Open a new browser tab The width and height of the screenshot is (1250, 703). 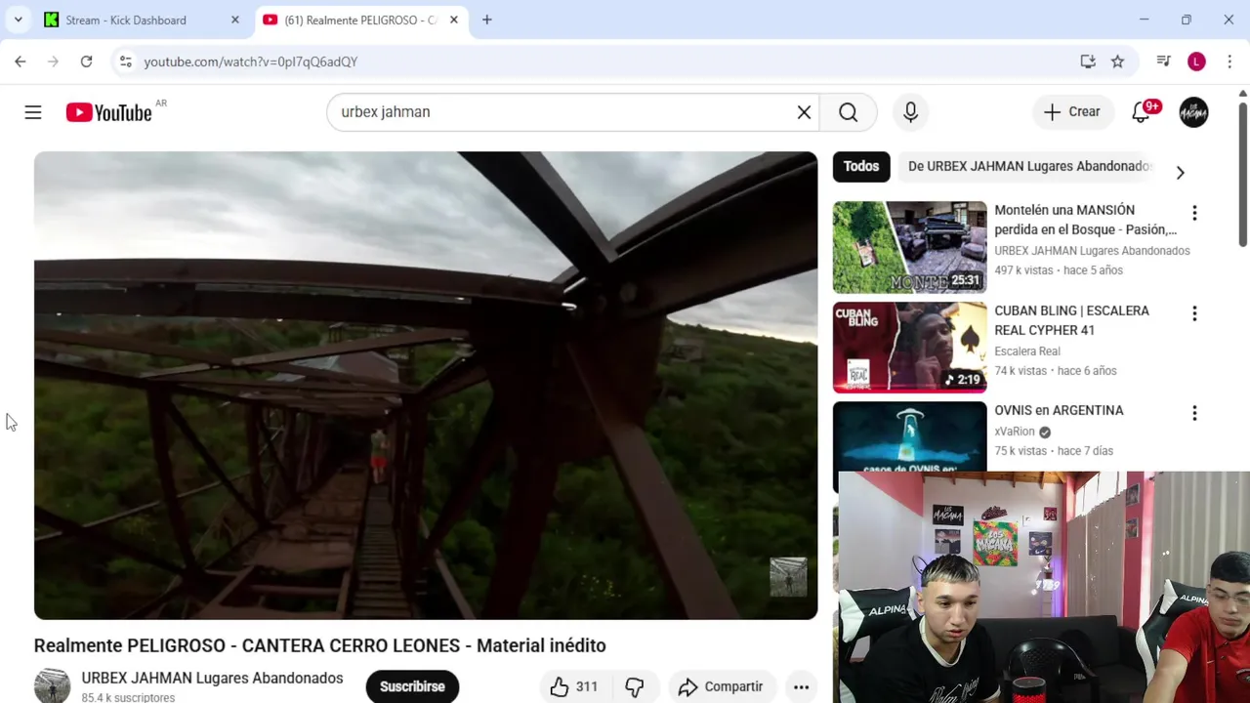tap(486, 20)
